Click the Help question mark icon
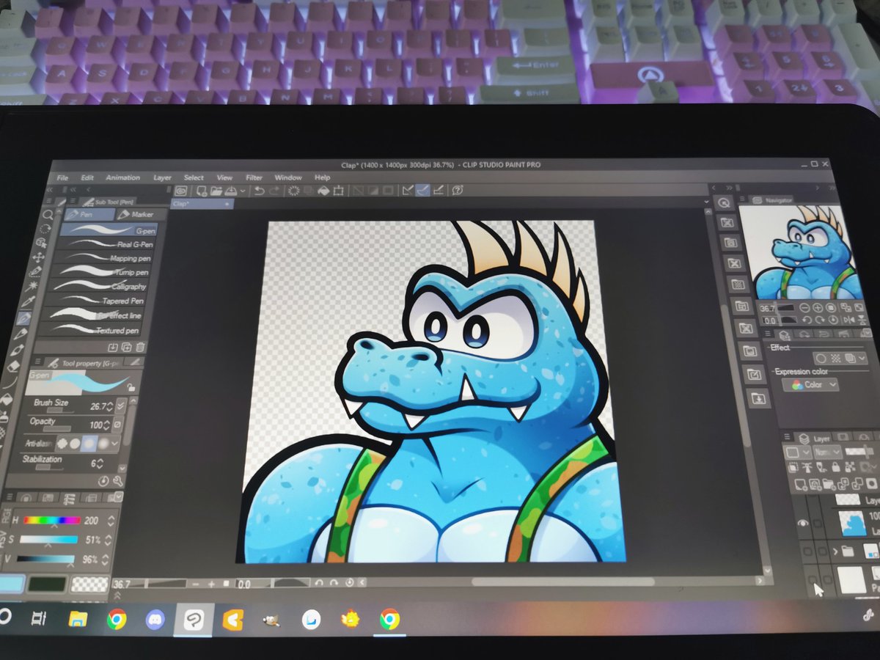This screenshot has width=880, height=660. [x=458, y=190]
